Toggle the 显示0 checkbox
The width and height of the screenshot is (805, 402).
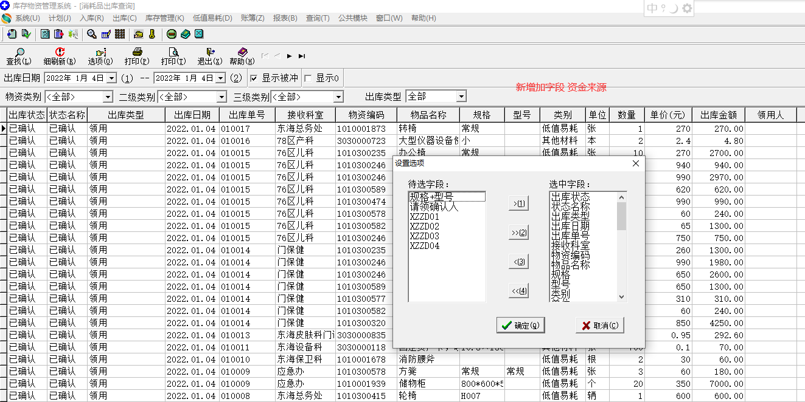308,78
